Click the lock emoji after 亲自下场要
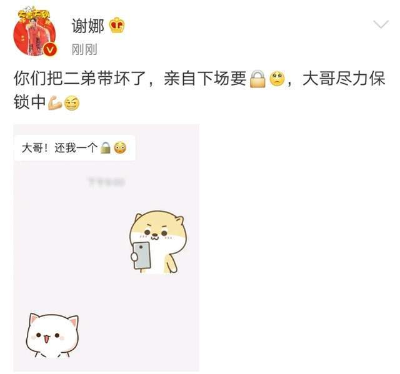Viewport: 400px width, 374px height. click(x=257, y=79)
